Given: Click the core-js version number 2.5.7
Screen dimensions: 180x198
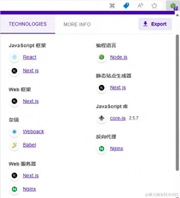Looking at the screenshot, I should 134,118.
